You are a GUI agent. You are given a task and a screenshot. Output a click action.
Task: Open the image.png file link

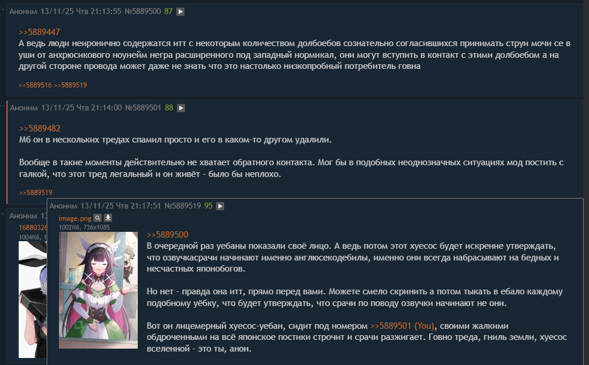(x=75, y=218)
